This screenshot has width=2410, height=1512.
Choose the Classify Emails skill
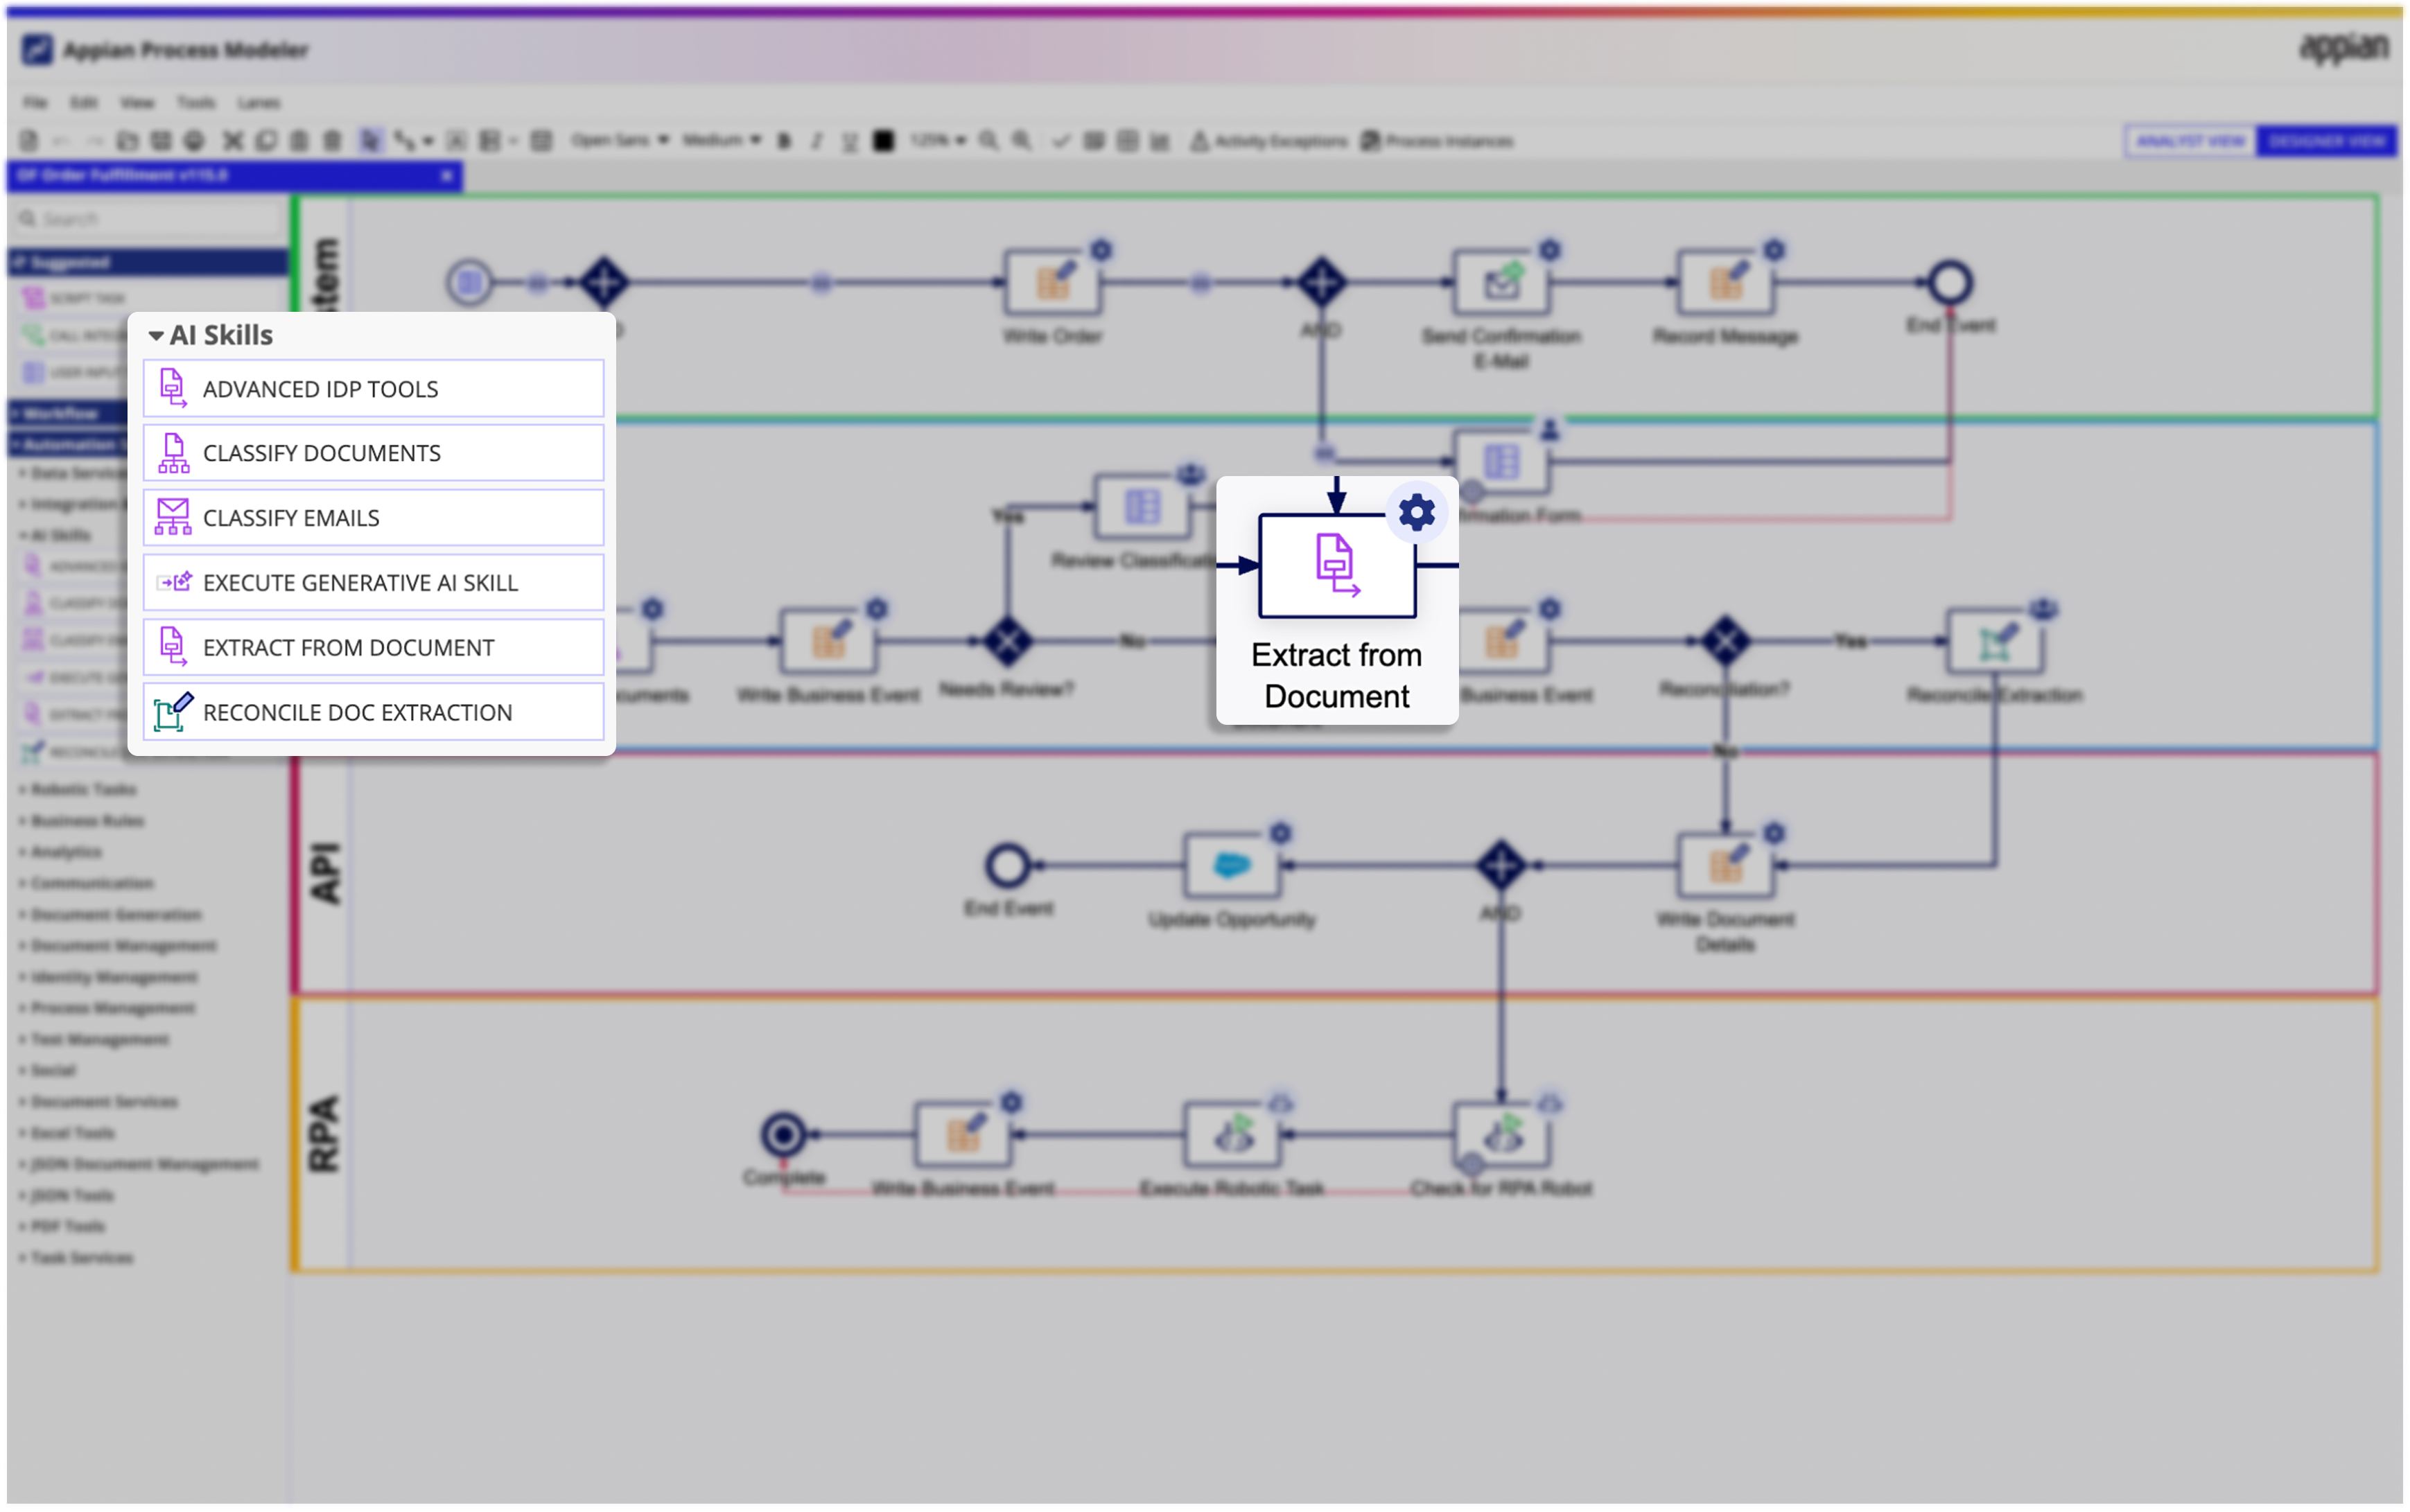coord(373,518)
